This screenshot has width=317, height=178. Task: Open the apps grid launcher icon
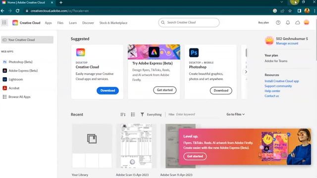click(x=4, y=23)
